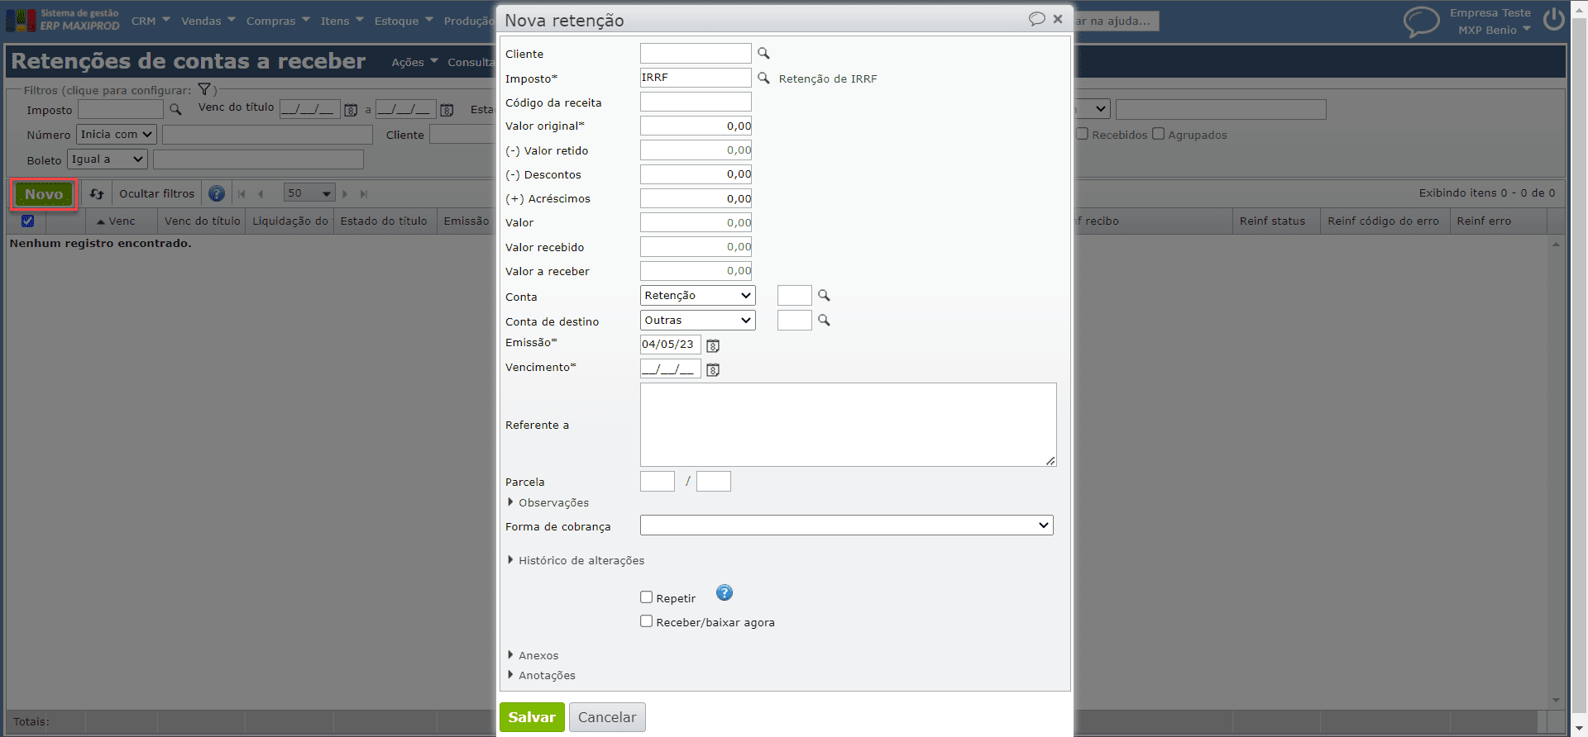Viewport: 1588px width, 737px height.
Task: Click the Vencimento date field in the dialog
Action: coord(671,368)
